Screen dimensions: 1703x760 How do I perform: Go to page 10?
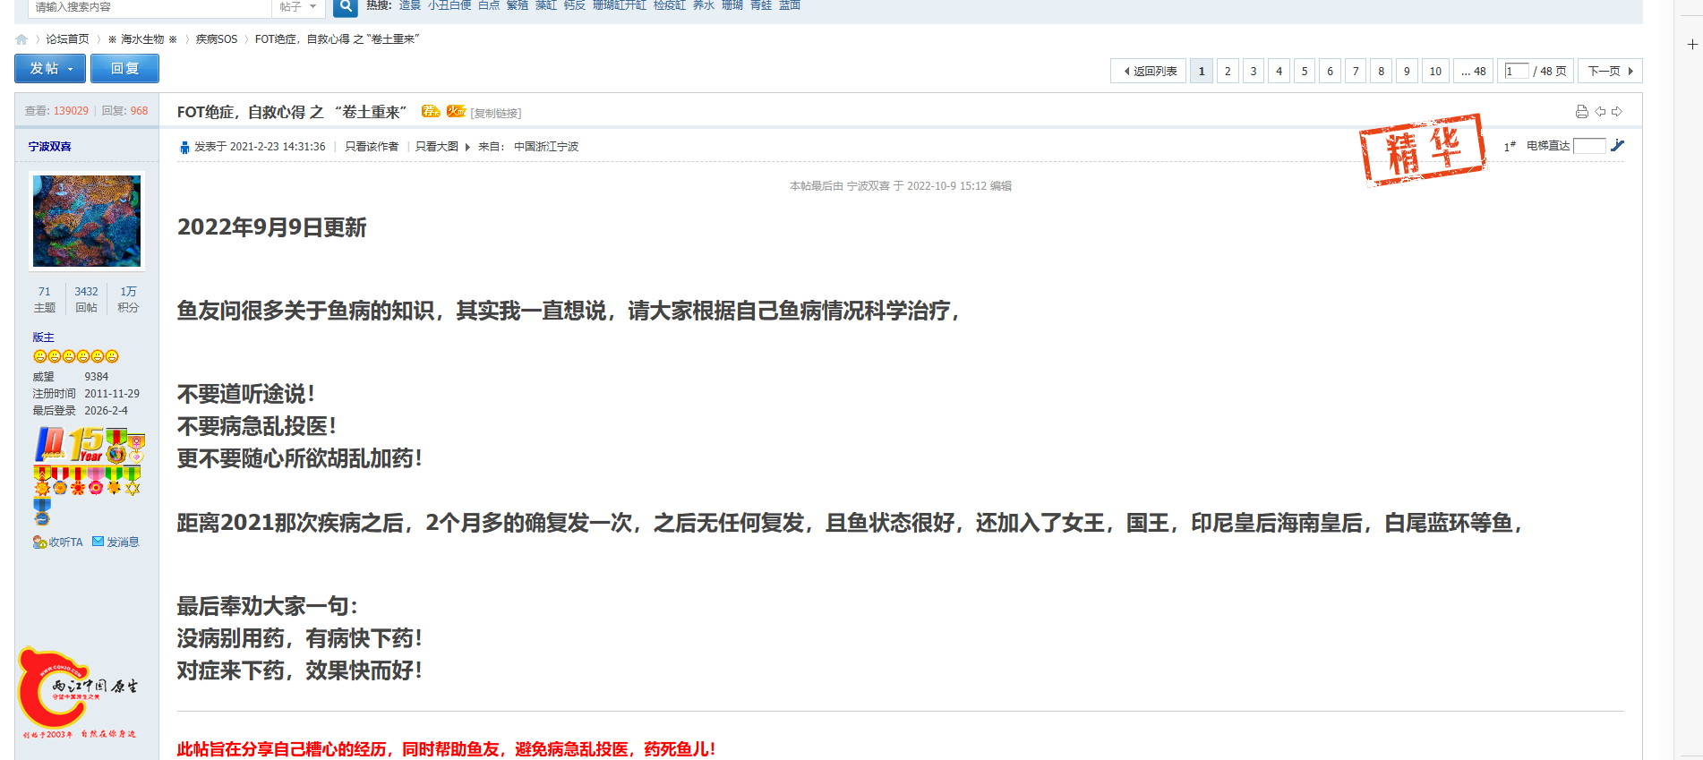click(x=1435, y=71)
